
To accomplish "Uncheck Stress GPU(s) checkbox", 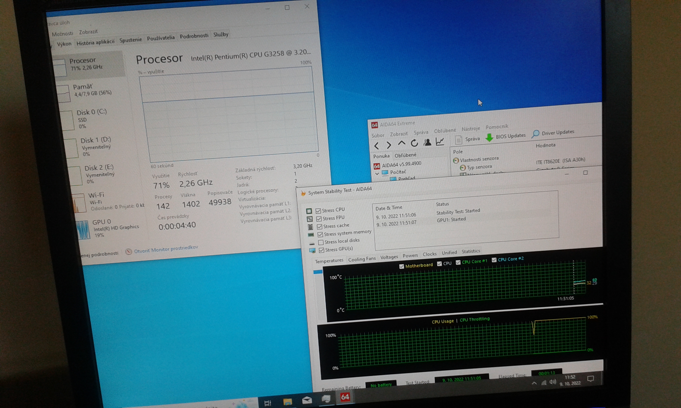I will [x=321, y=250].
